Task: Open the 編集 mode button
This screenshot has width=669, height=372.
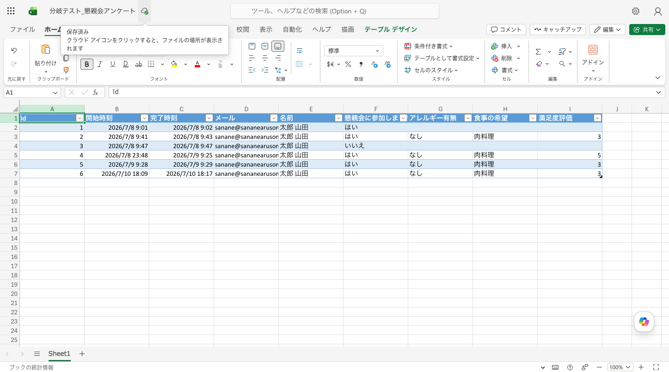Action: (x=608, y=30)
